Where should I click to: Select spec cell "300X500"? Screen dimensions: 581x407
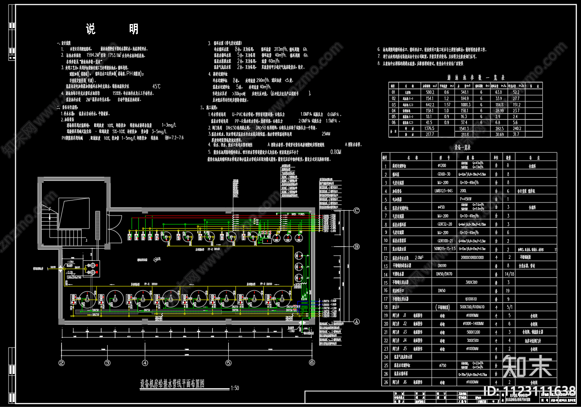(473, 340)
